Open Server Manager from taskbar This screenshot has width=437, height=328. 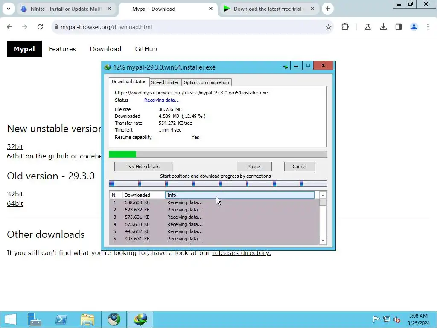(35, 319)
